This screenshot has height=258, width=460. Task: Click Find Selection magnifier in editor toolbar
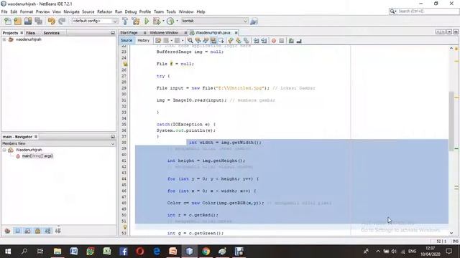pyautogui.click(x=190, y=41)
